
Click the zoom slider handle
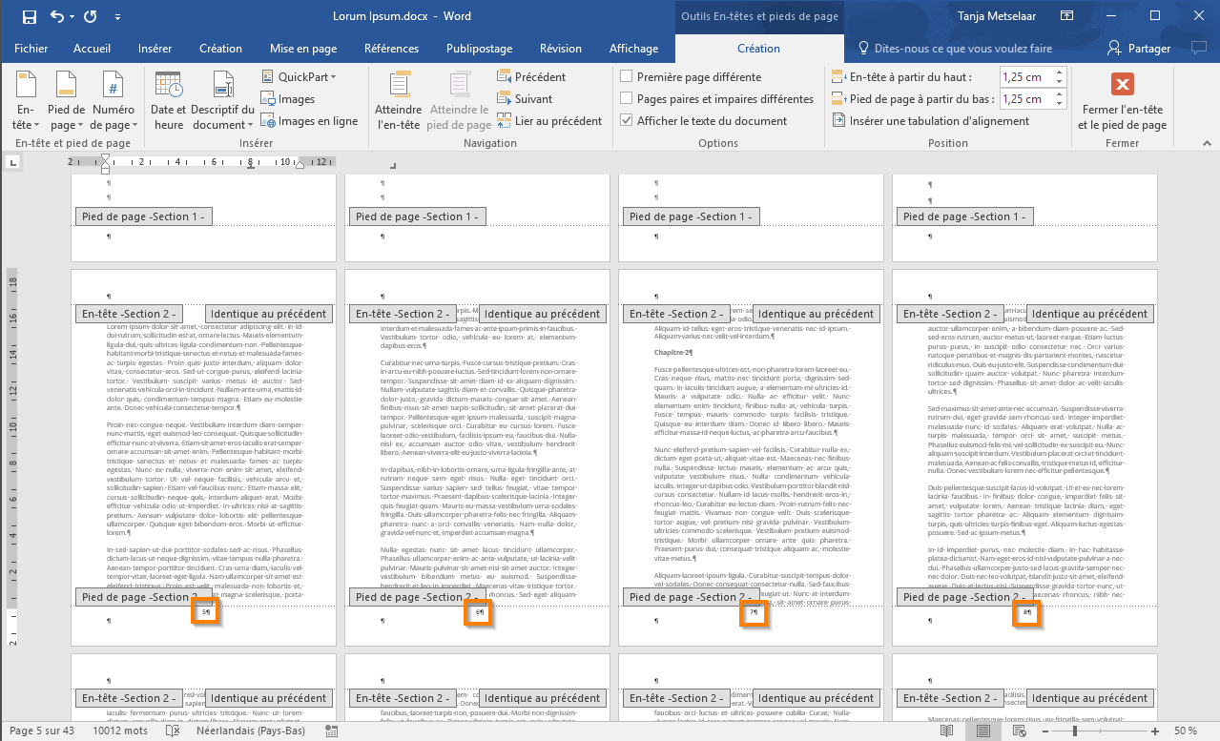[1077, 731]
